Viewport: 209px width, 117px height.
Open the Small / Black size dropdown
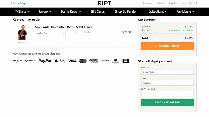tap(50, 33)
